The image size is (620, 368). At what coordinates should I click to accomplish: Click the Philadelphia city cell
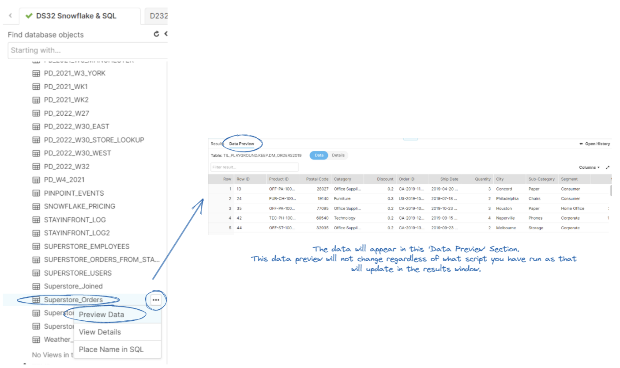[x=507, y=199]
